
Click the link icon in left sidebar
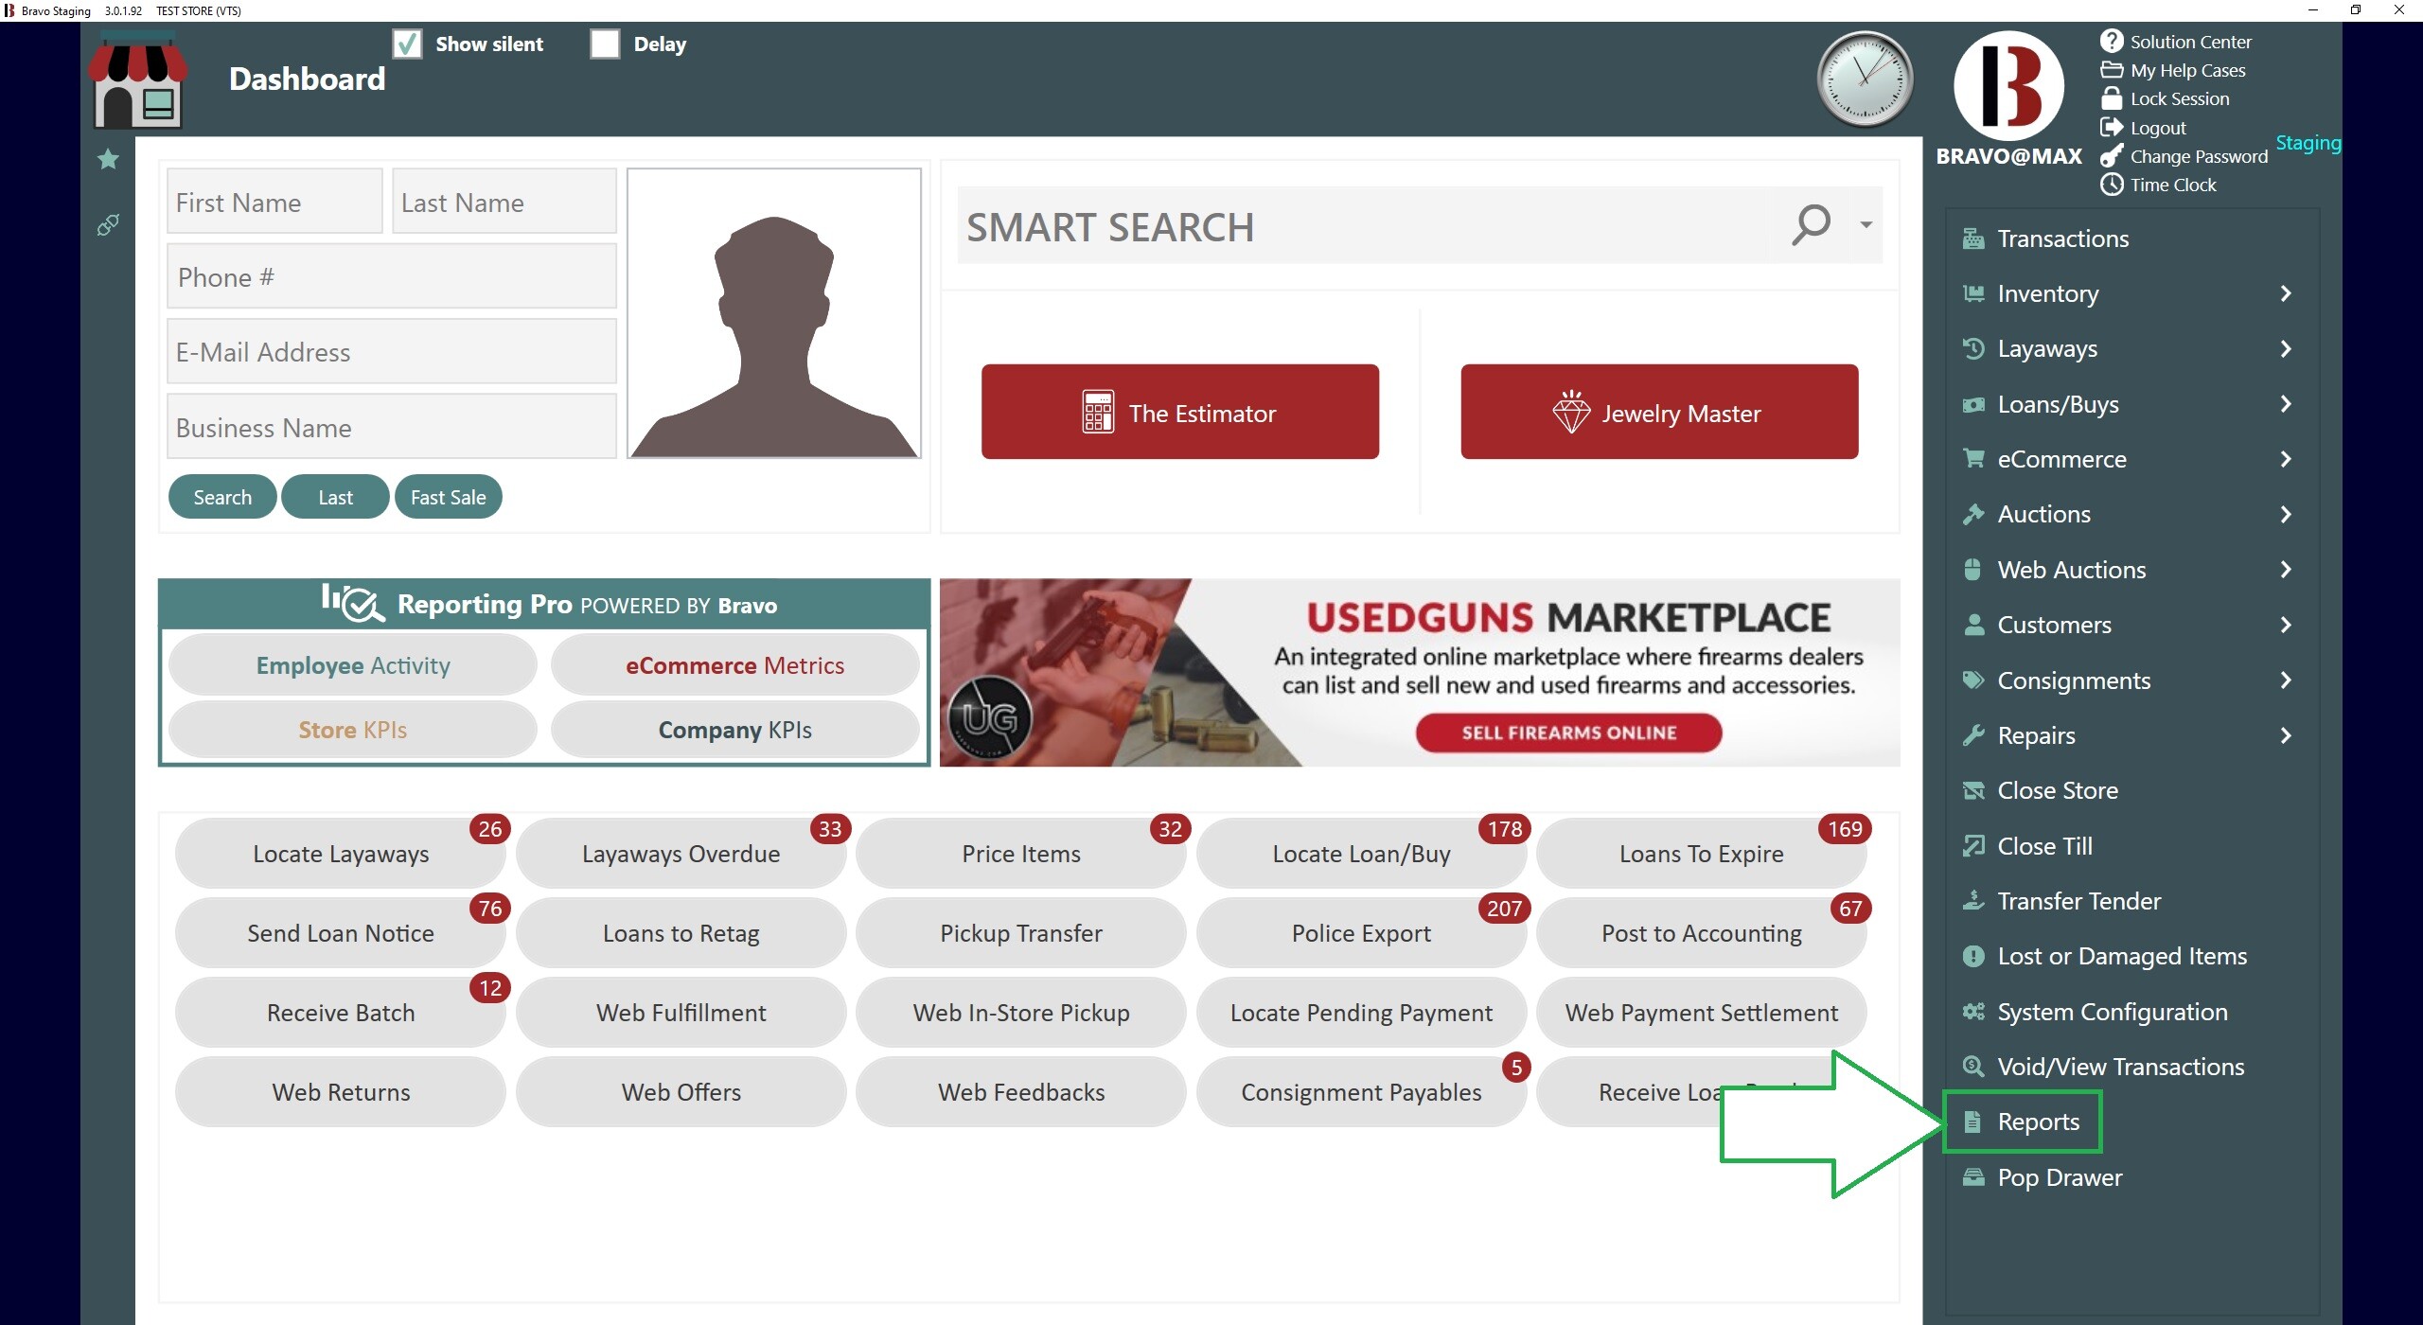(108, 225)
